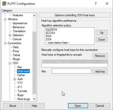Select RSA in algorithm selection policy
This screenshot has width=113, height=110.
pos(49,36)
